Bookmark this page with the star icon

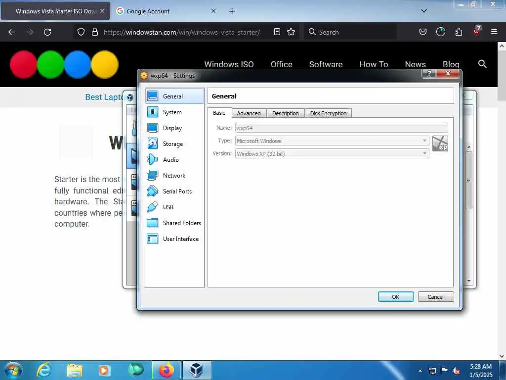click(x=291, y=32)
